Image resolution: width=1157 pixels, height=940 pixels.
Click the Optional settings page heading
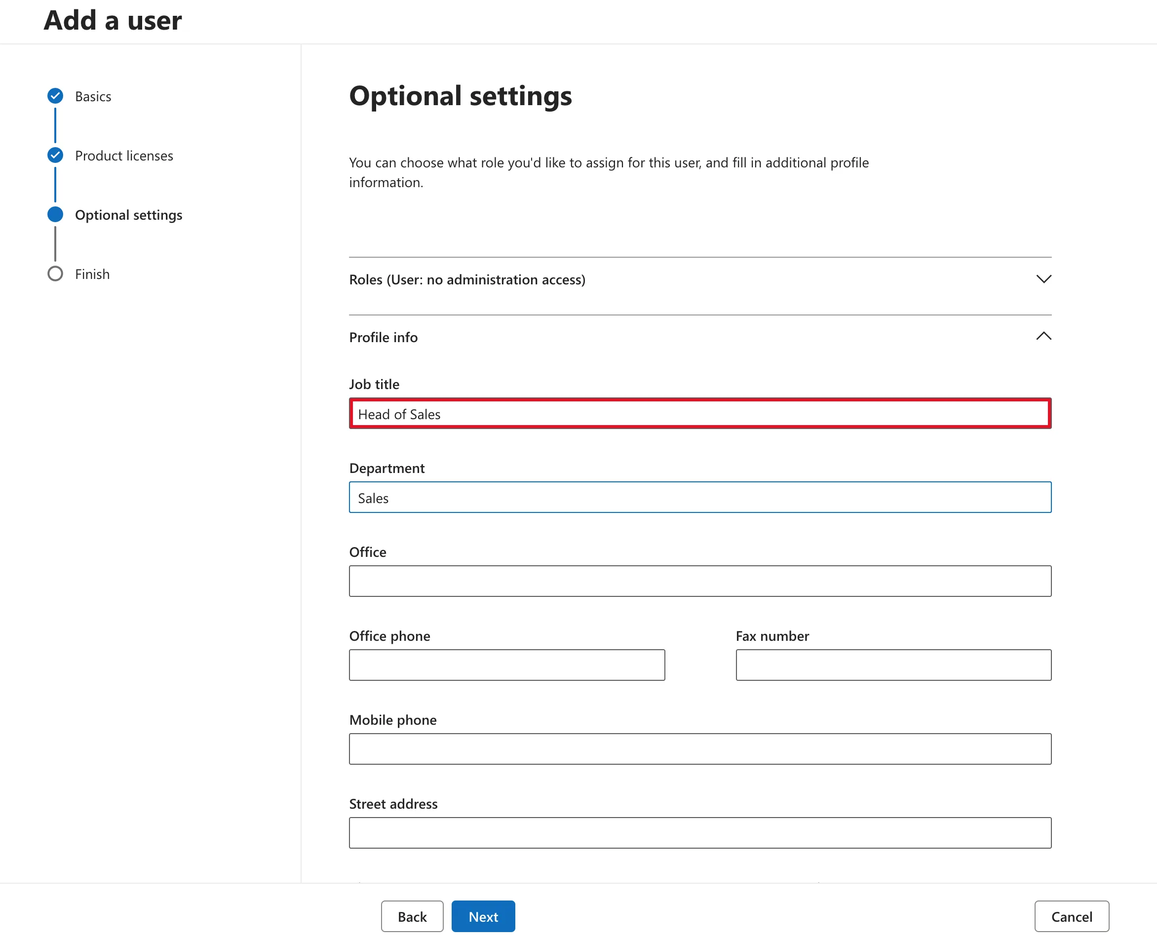(460, 96)
